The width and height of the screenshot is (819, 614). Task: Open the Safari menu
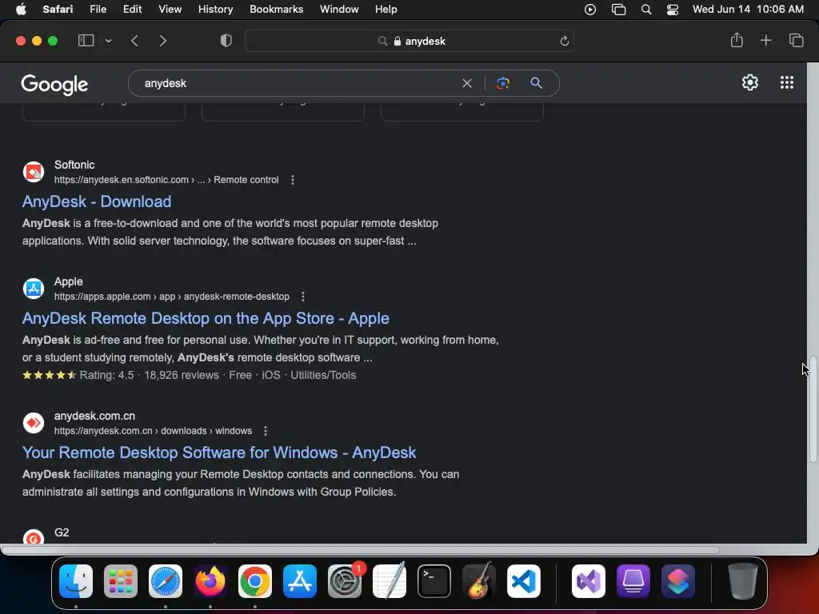point(58,10)
